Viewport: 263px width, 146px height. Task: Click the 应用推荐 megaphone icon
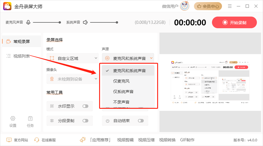coord(83,140)
